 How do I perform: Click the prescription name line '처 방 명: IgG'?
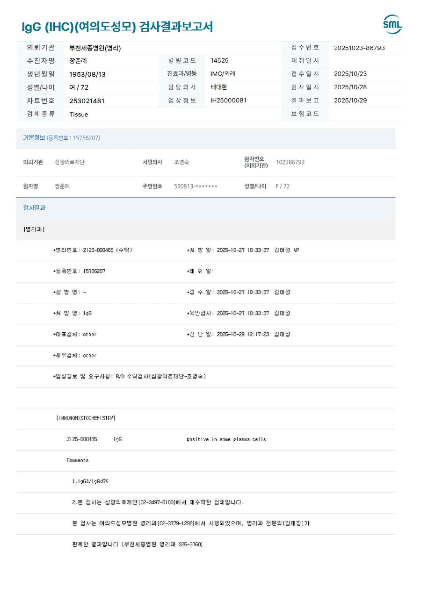73,313
